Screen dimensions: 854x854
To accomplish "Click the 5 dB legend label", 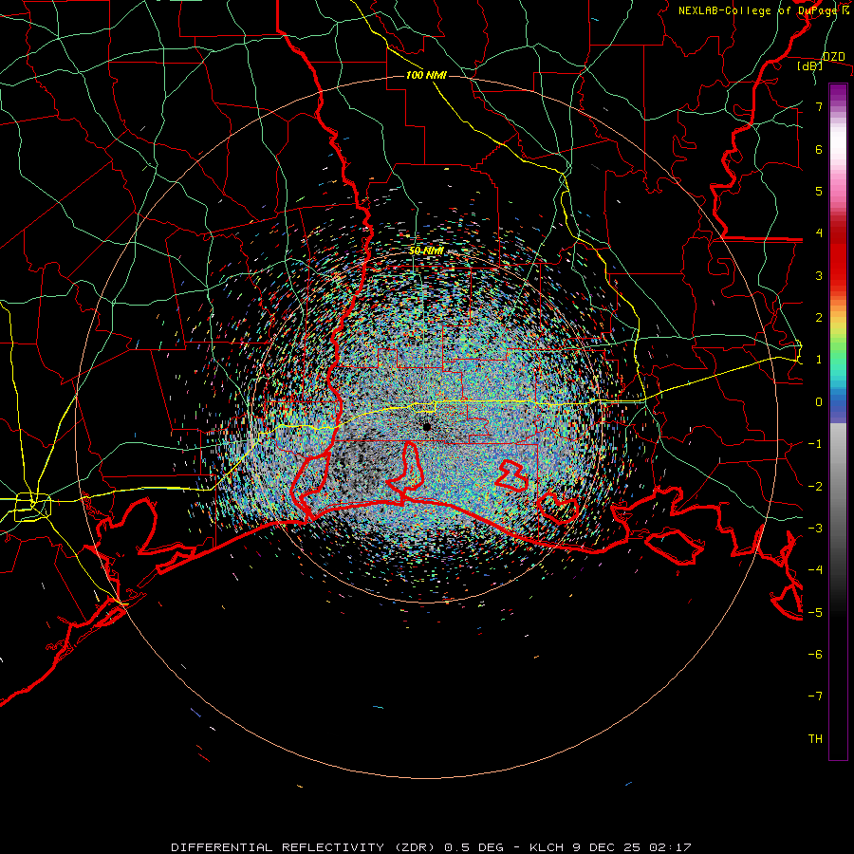I will pos(819,191).
